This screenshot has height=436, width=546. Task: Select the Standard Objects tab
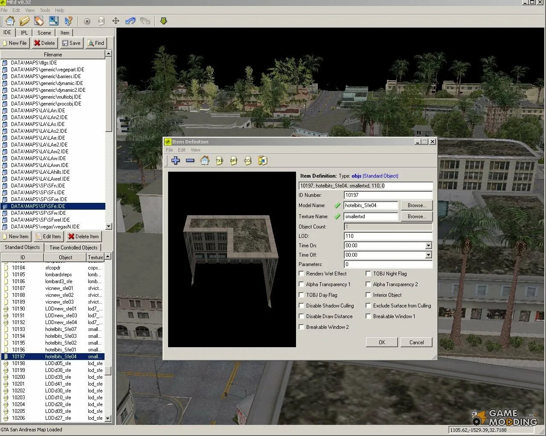click(22, 247)
